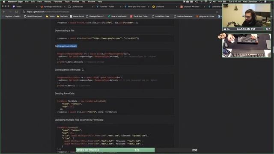Open the GitHub WrathChaos bookmark
274x154 pixels.
pyautogui.click(x=33, y=16)
